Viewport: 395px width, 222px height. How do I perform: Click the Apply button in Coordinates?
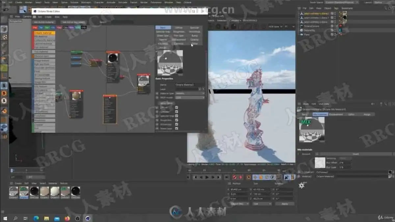[284, 204]
